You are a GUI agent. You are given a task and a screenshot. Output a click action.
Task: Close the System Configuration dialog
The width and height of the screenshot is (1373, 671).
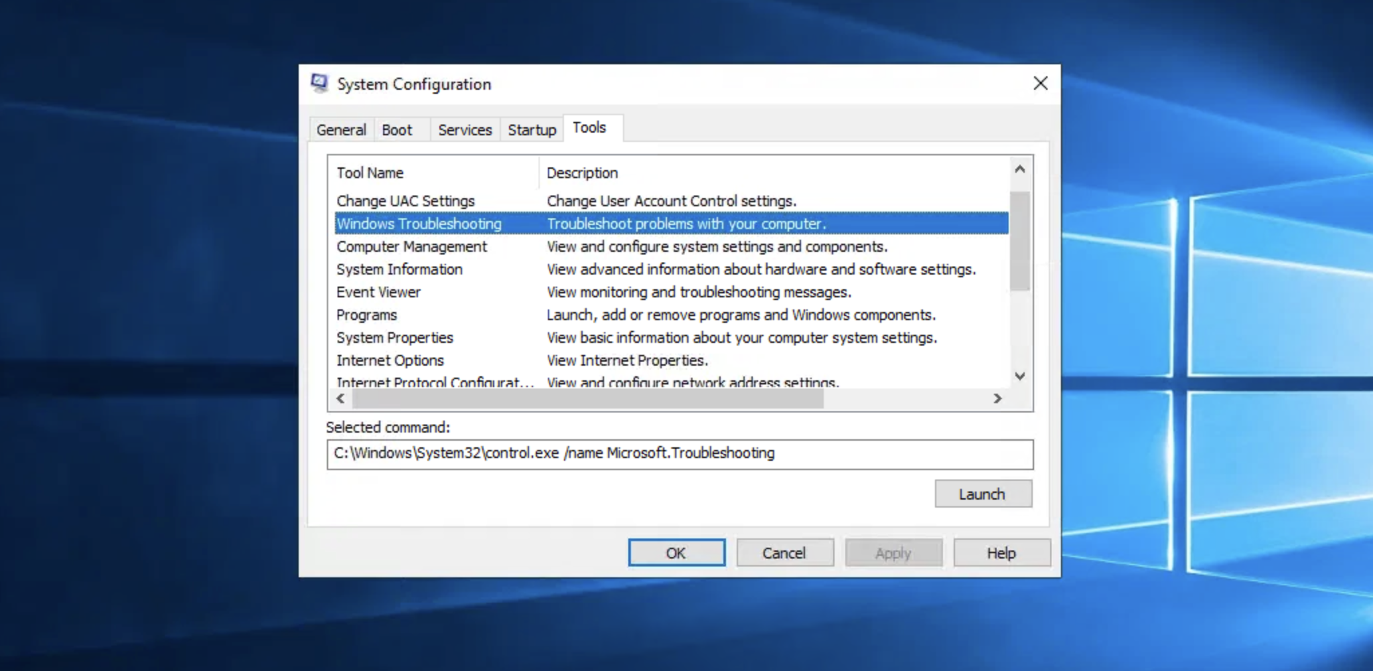point(1040,84)
